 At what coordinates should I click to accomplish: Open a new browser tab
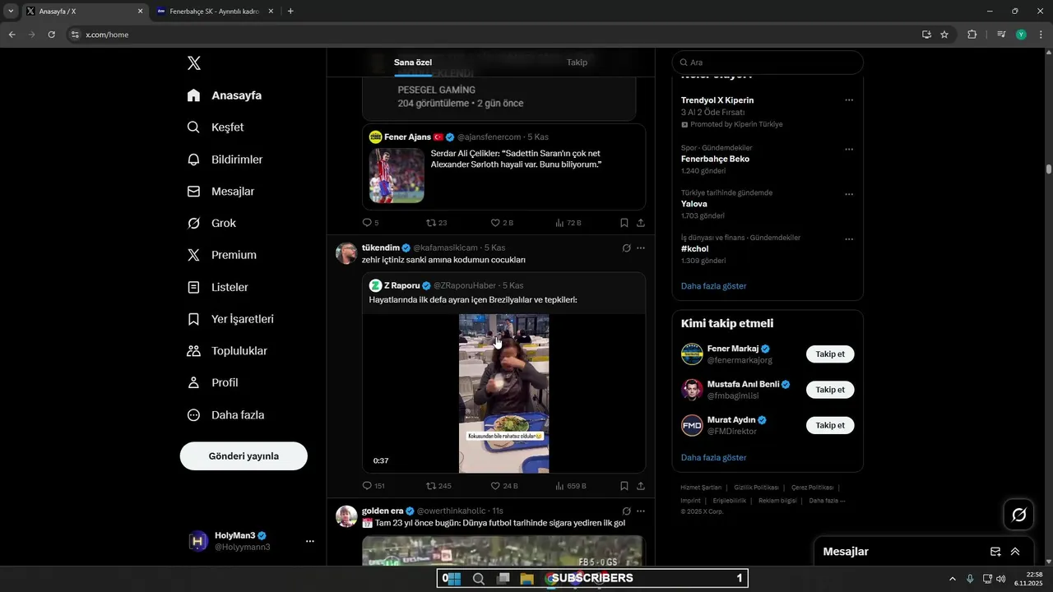point(290,12)
